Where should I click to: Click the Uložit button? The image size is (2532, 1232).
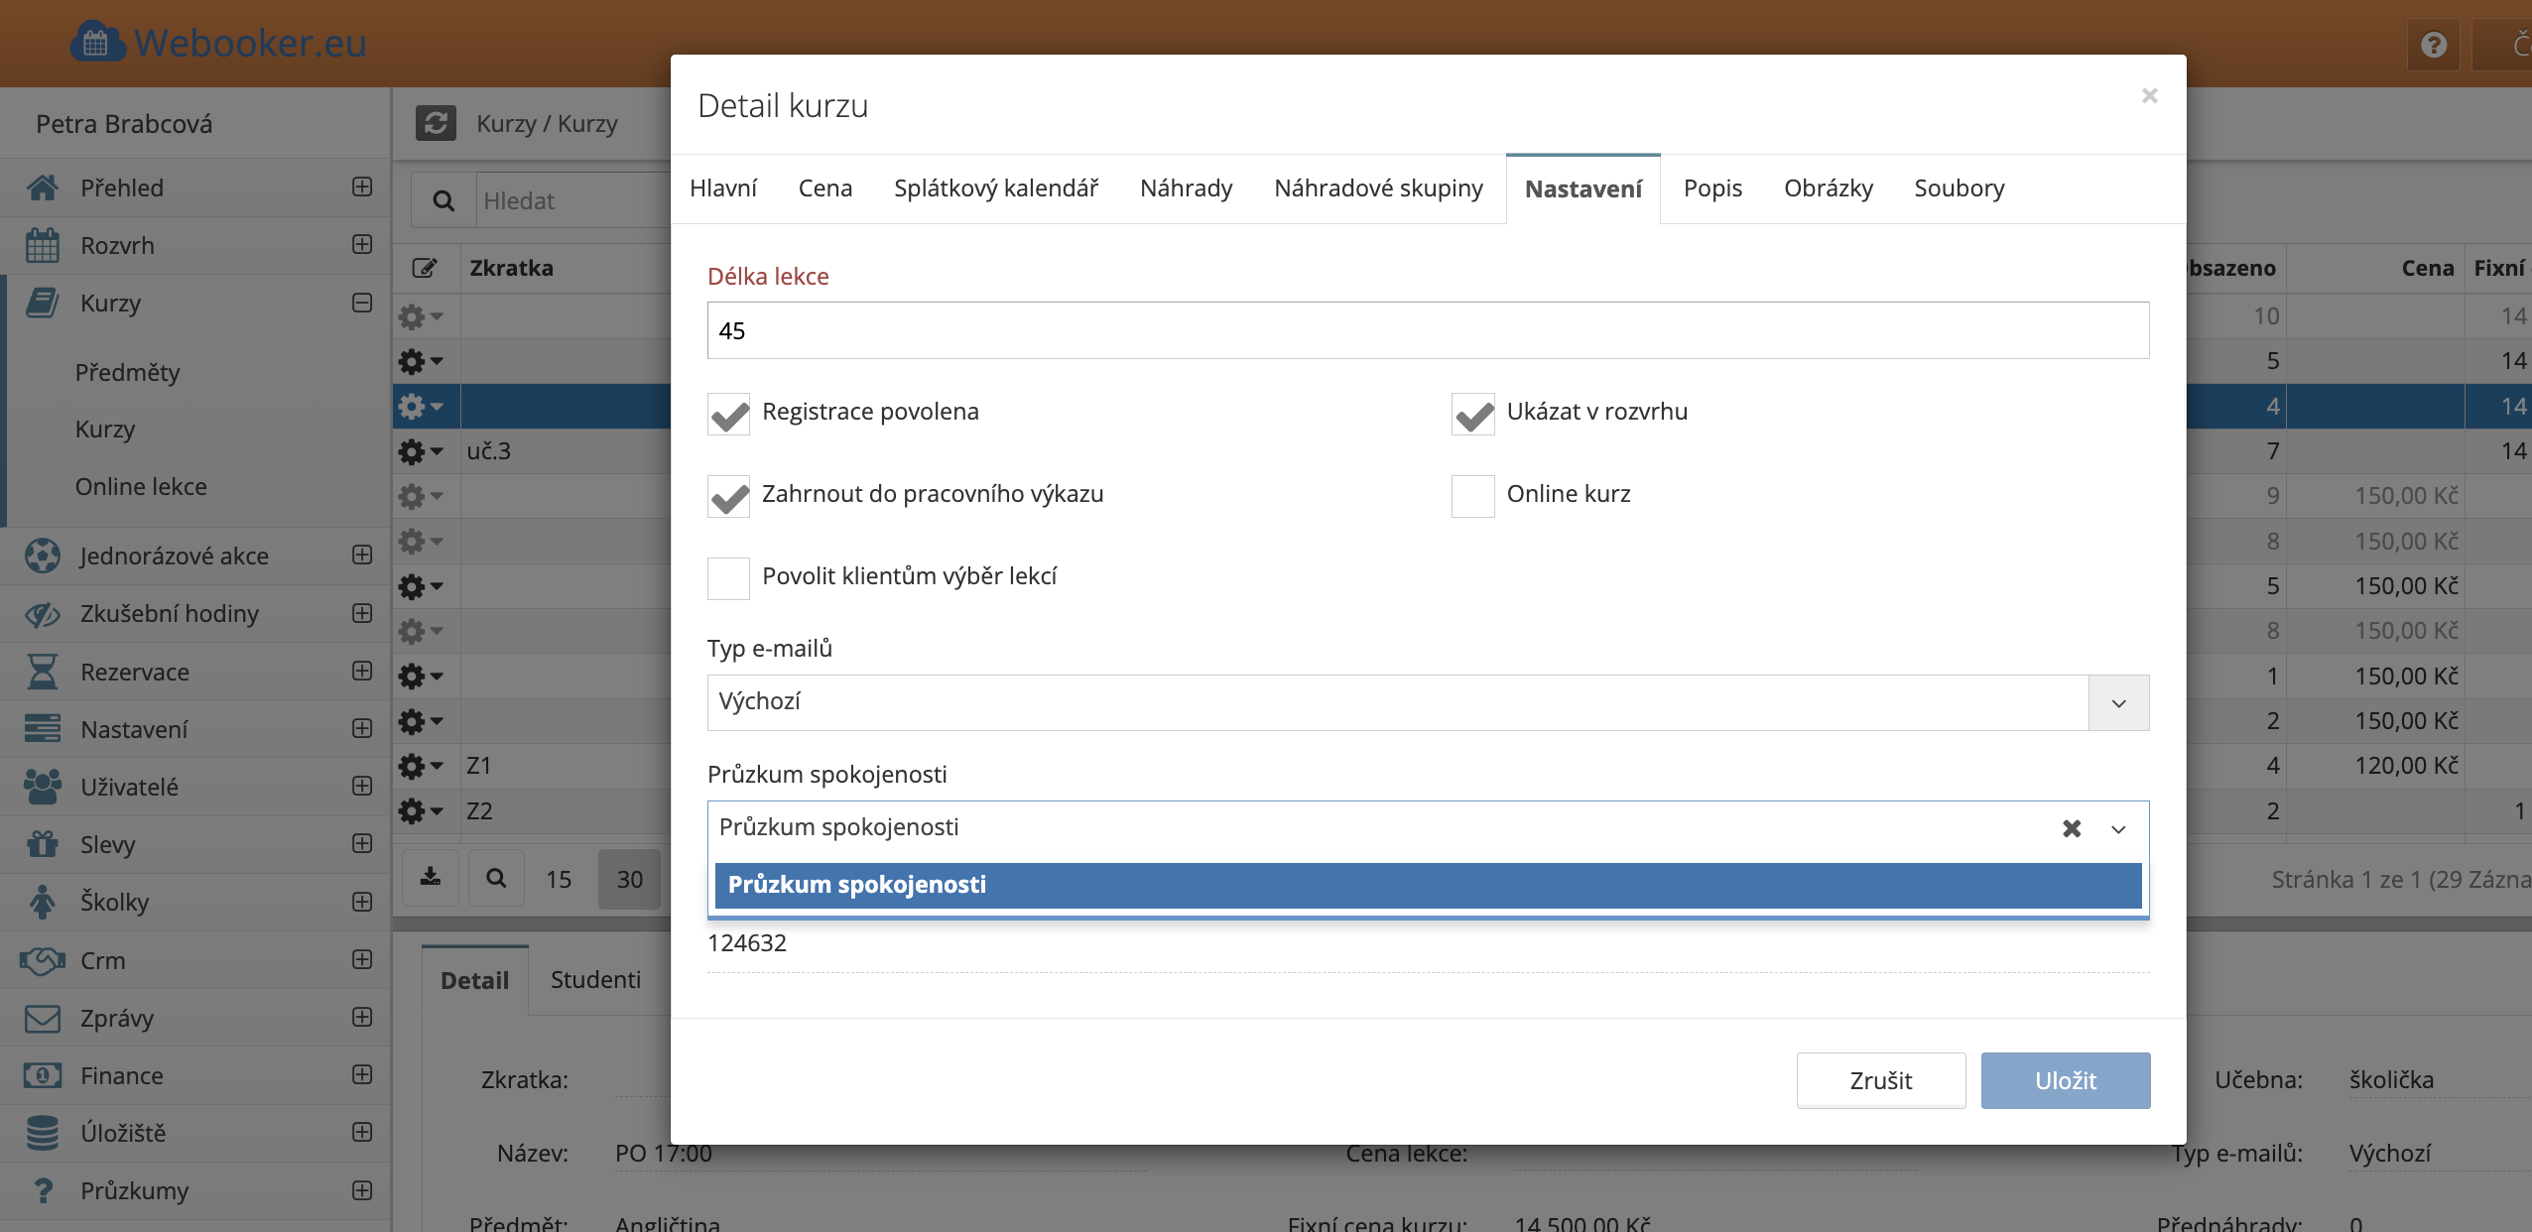point(2065,1080)
